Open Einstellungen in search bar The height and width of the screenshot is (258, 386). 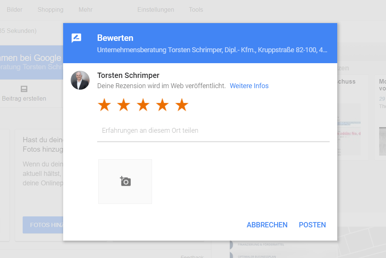(x=156, y=9)
